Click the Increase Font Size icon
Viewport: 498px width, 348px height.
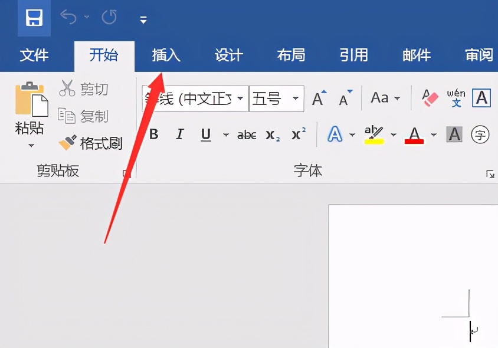tap(319, 98)
